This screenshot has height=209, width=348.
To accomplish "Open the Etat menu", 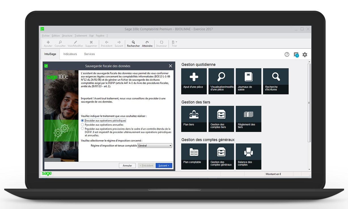I will click(91, 36).
